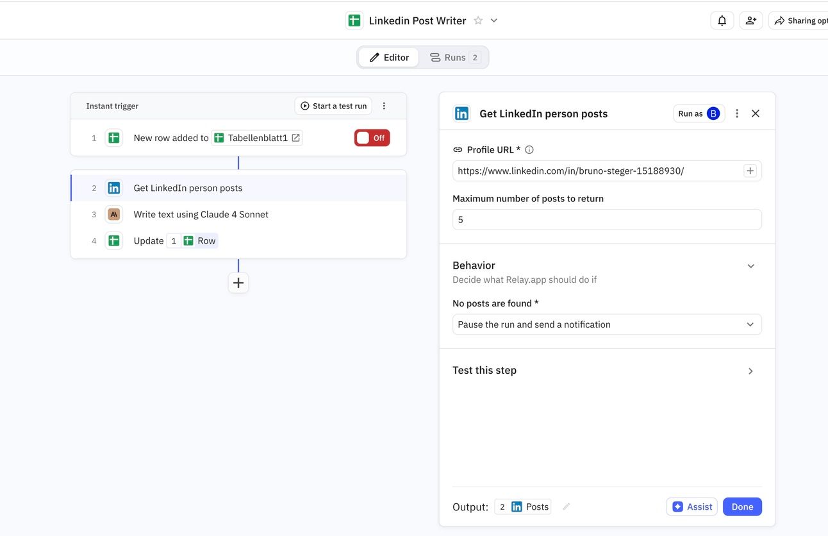Toggle the workflow Off switch

372,138
